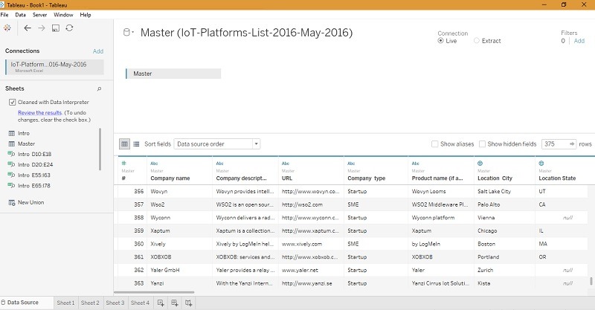Viewport: 595px width, 310px height.
Task: Select the Extract connection option
Action: point(477,41)
